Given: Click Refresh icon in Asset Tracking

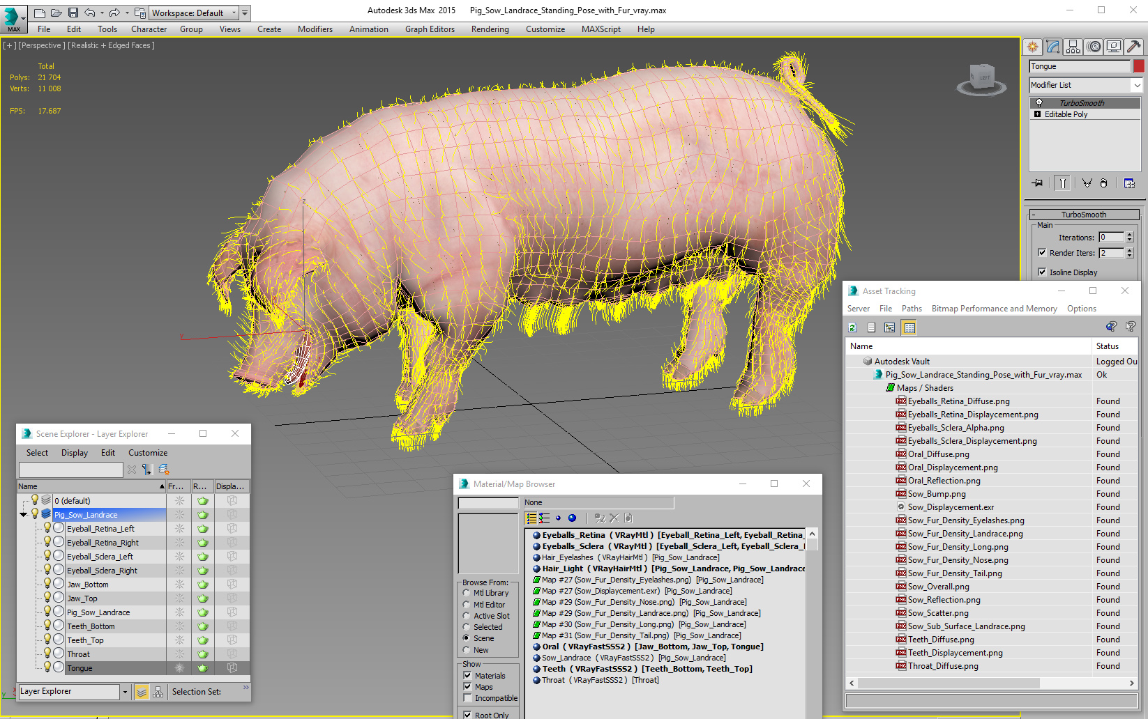Looking at the screenshot, I should (852, 327).
